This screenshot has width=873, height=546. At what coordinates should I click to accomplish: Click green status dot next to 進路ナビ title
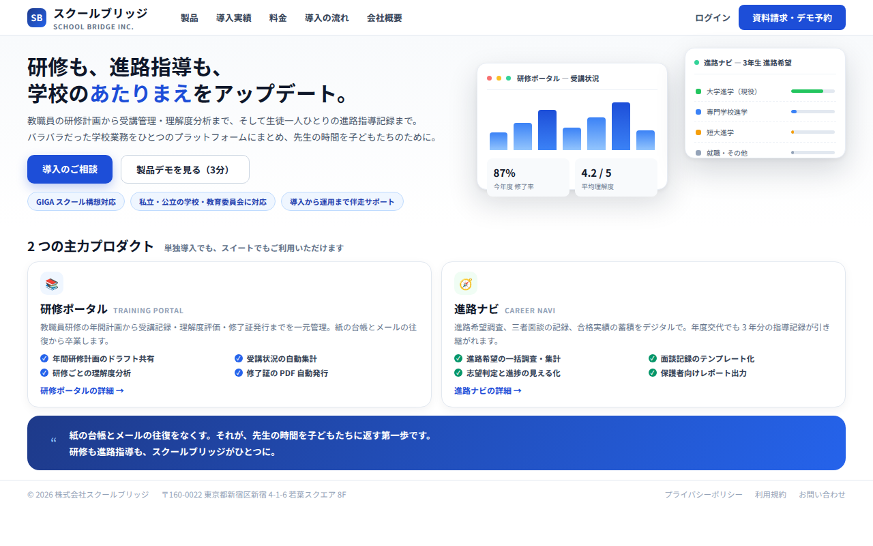click(697, 62)
